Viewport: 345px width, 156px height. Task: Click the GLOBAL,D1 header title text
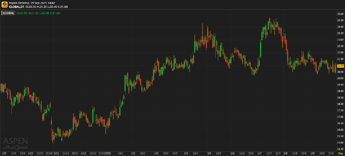[17, 6]
